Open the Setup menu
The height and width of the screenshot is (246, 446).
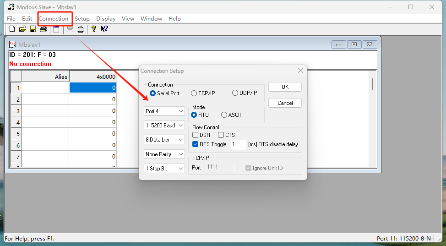[x=82, y=18]
